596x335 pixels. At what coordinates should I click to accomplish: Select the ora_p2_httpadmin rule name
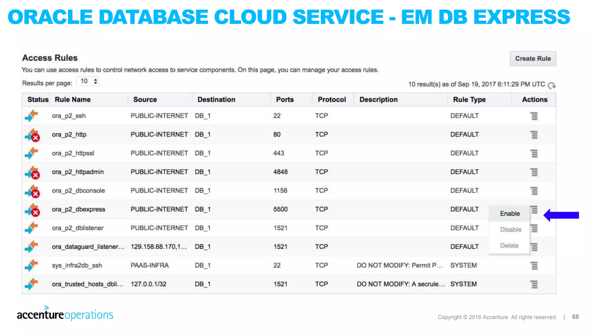coord(78,172)
